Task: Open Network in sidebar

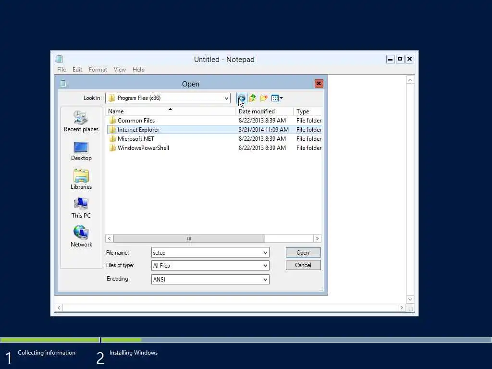Action: 81,236
